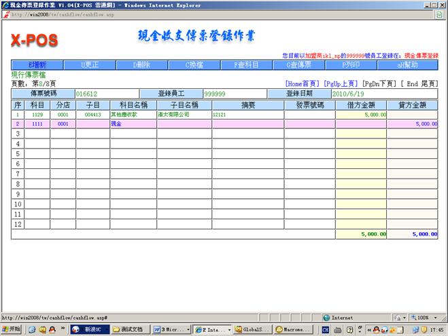Open the C換檔 switch file option
This screenshot has height=336, width=448.
[194, 65]
